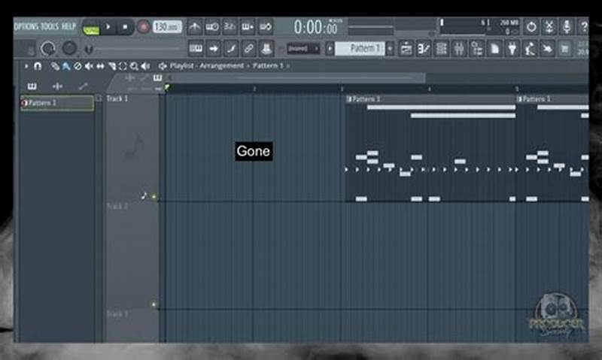Show automation clips in the picker

click(83, 86)
